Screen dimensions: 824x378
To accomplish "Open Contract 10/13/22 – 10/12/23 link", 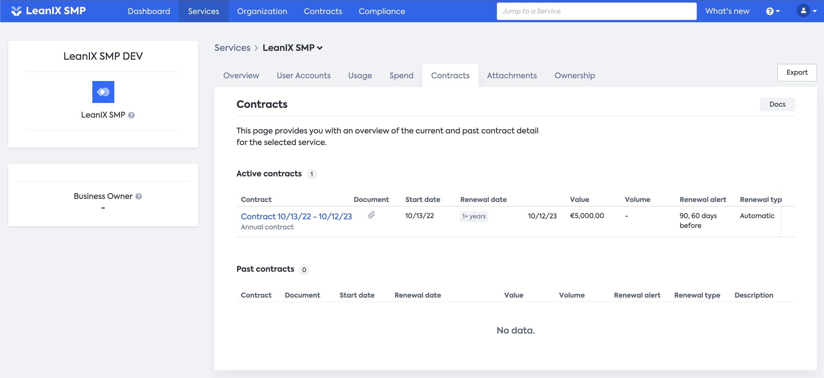I will [296, 217].
